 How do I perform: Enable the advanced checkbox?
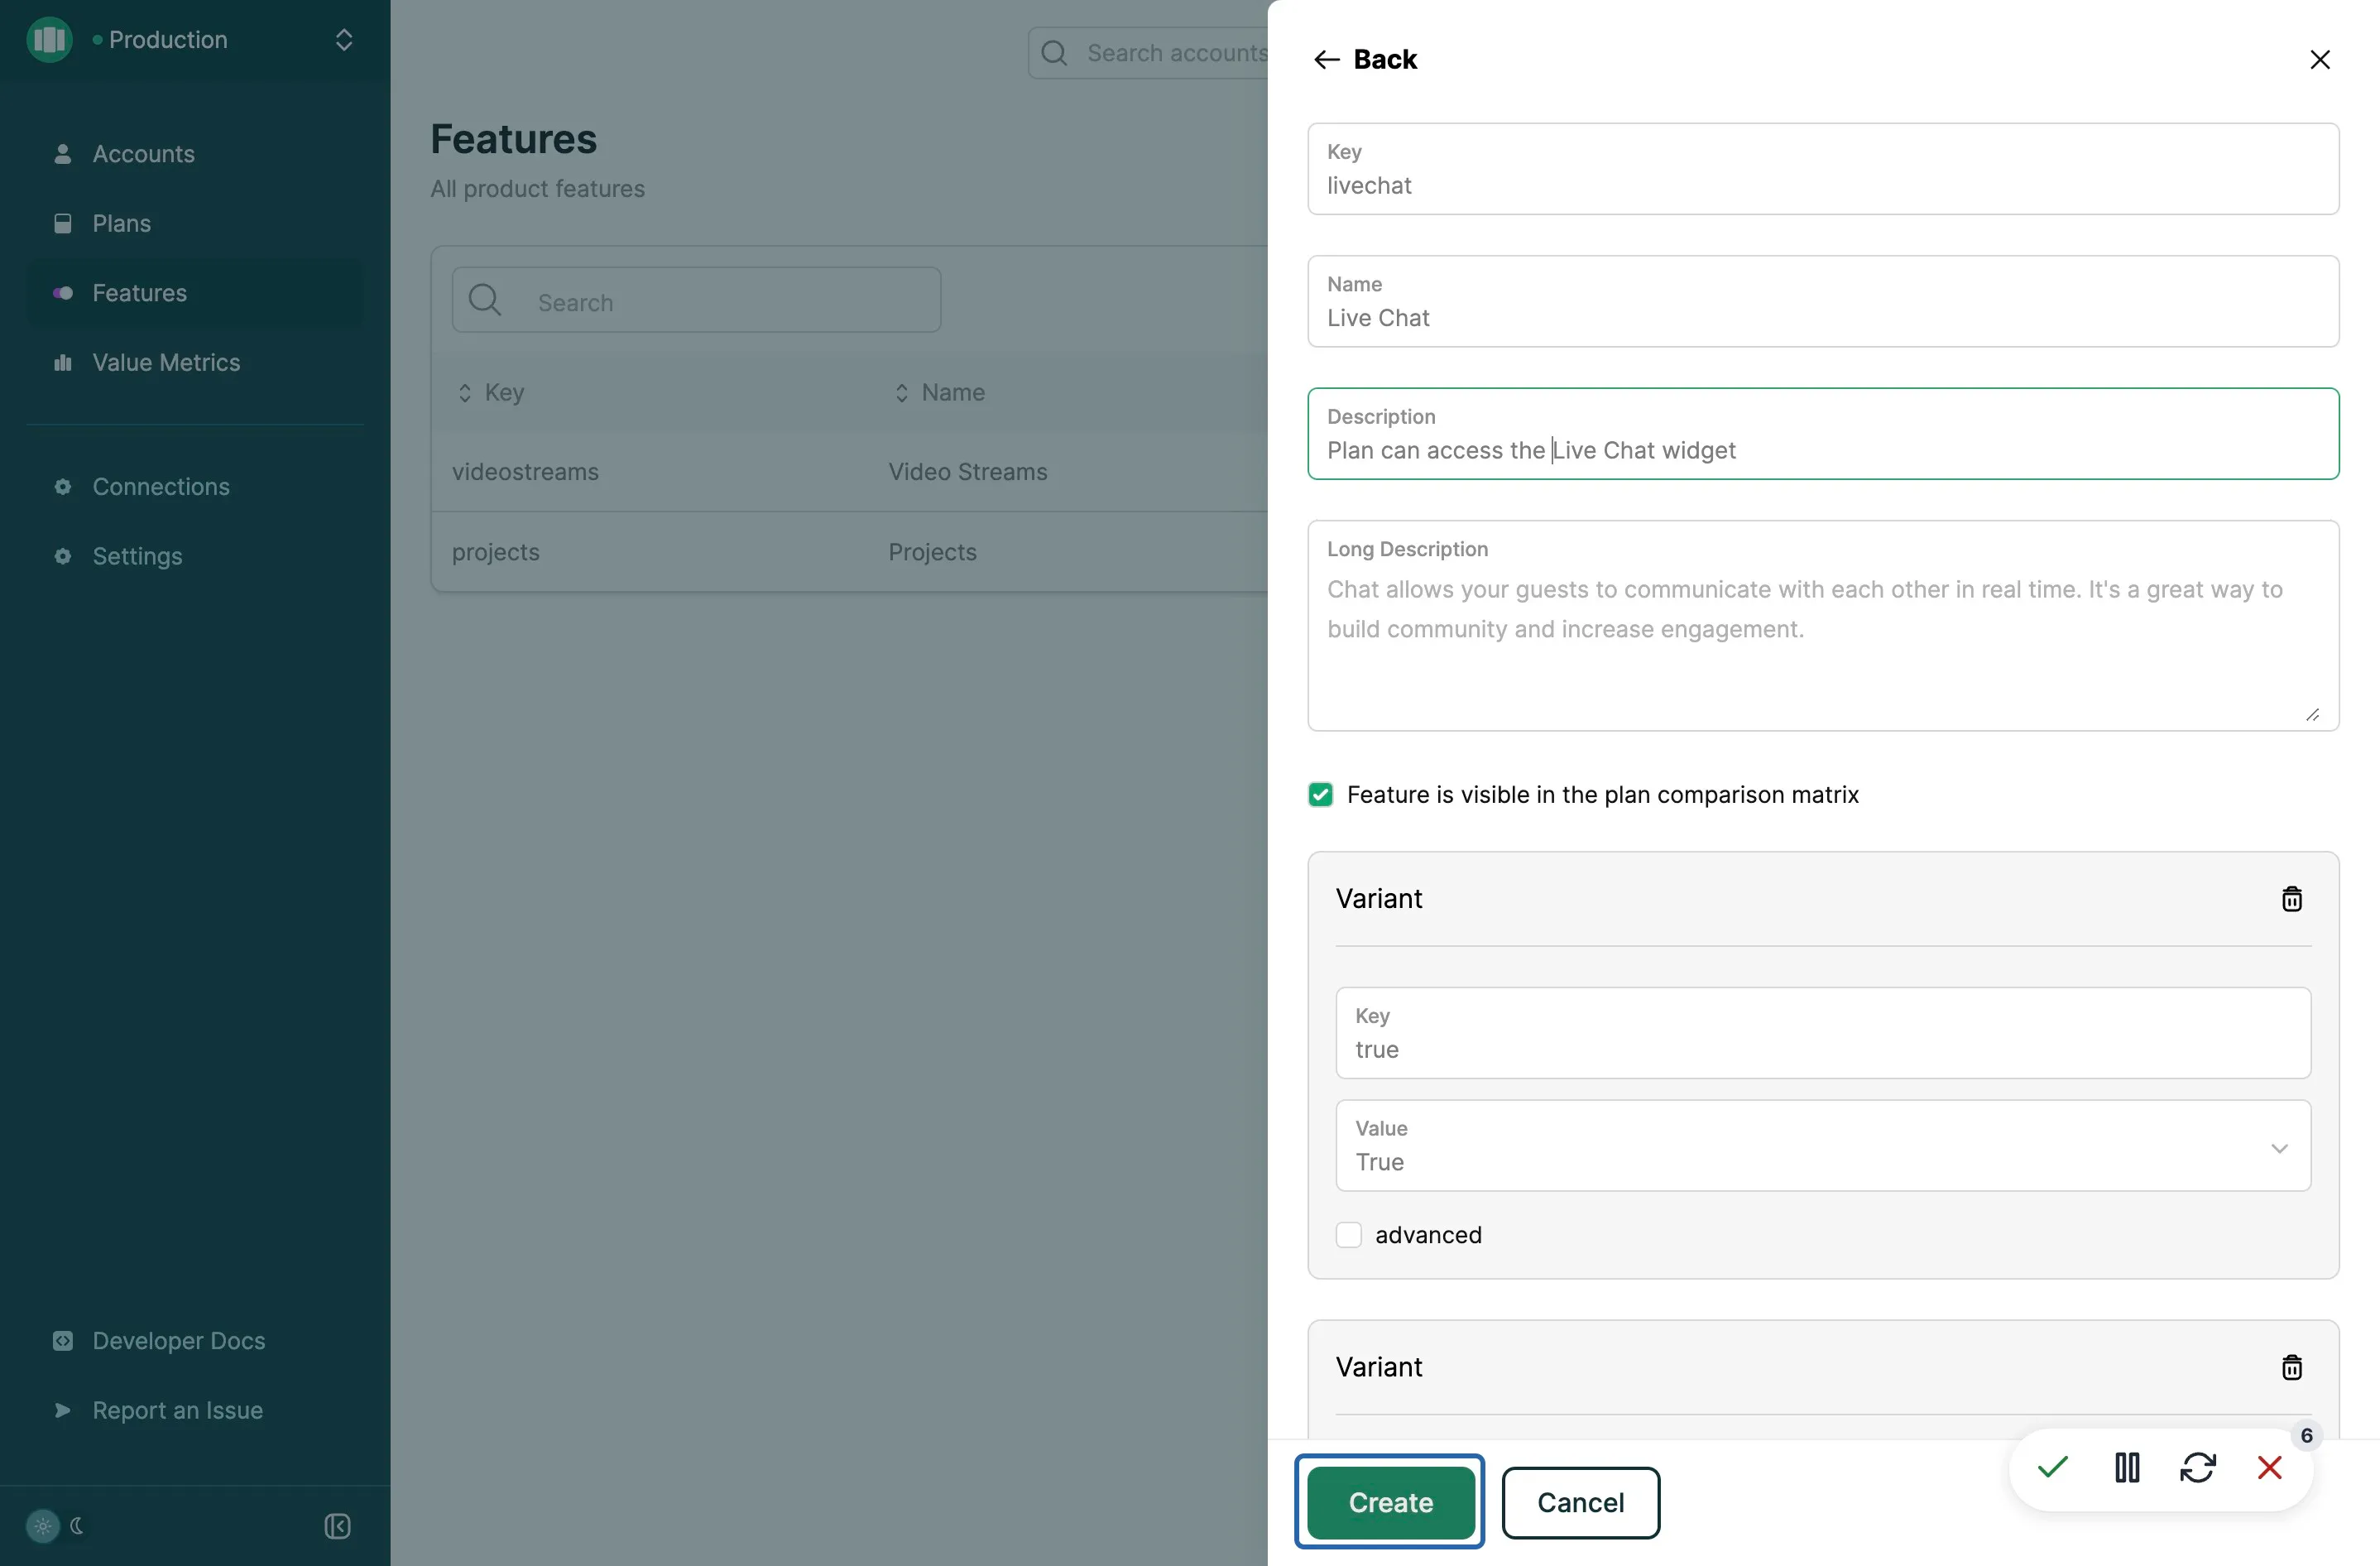pos(1348,1235)
